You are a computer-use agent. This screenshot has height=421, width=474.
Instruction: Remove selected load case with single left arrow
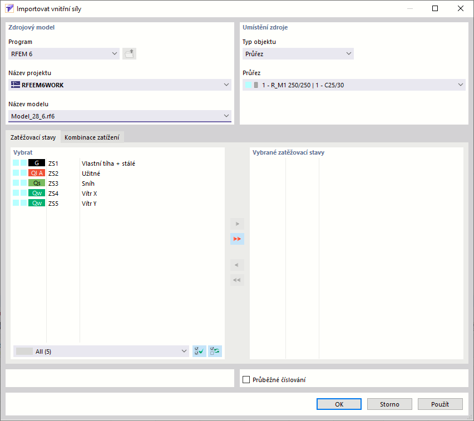click(x=237, y=265)
